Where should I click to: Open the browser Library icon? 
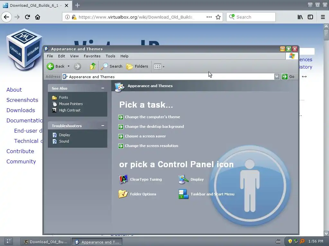point(300,17)
